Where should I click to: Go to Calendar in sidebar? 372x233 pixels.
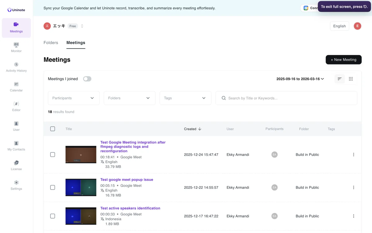pos(16,84)
